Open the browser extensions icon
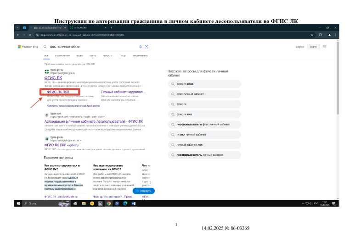Image resolution: width=349 pixels, height=246 pixels. [321, 35]
